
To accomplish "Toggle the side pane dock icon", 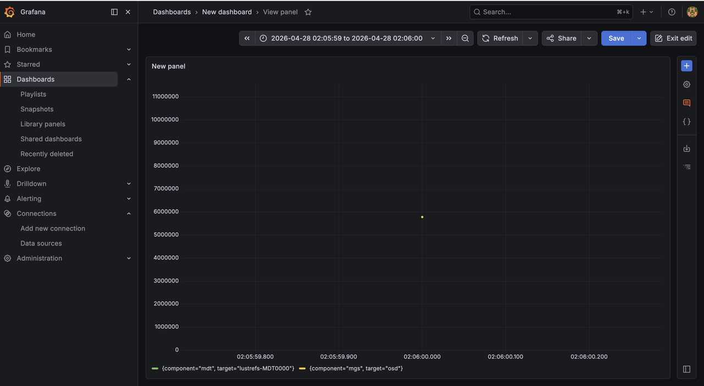I will pos(686,369).
